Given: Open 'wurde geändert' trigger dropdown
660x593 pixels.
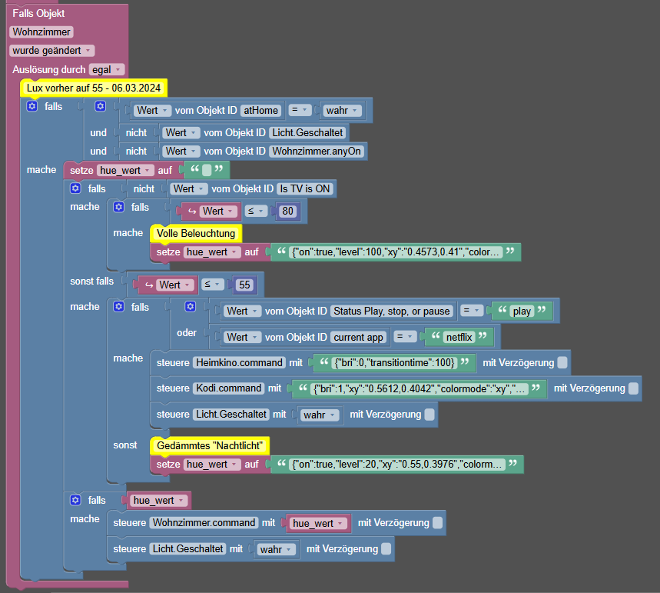Looking at the screenshot, I should click(x=51, y=51).
